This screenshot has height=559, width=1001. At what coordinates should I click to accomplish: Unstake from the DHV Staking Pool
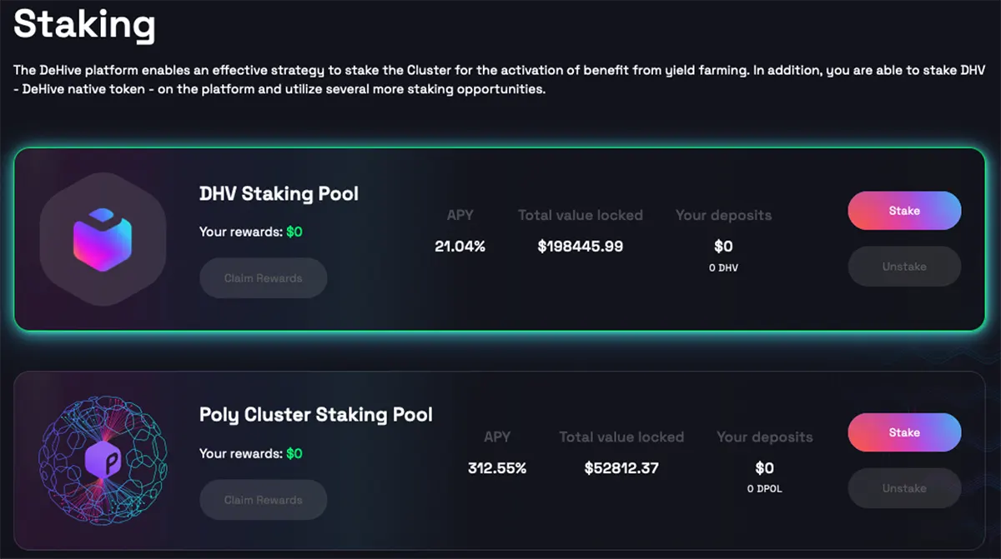pos(904,267)
